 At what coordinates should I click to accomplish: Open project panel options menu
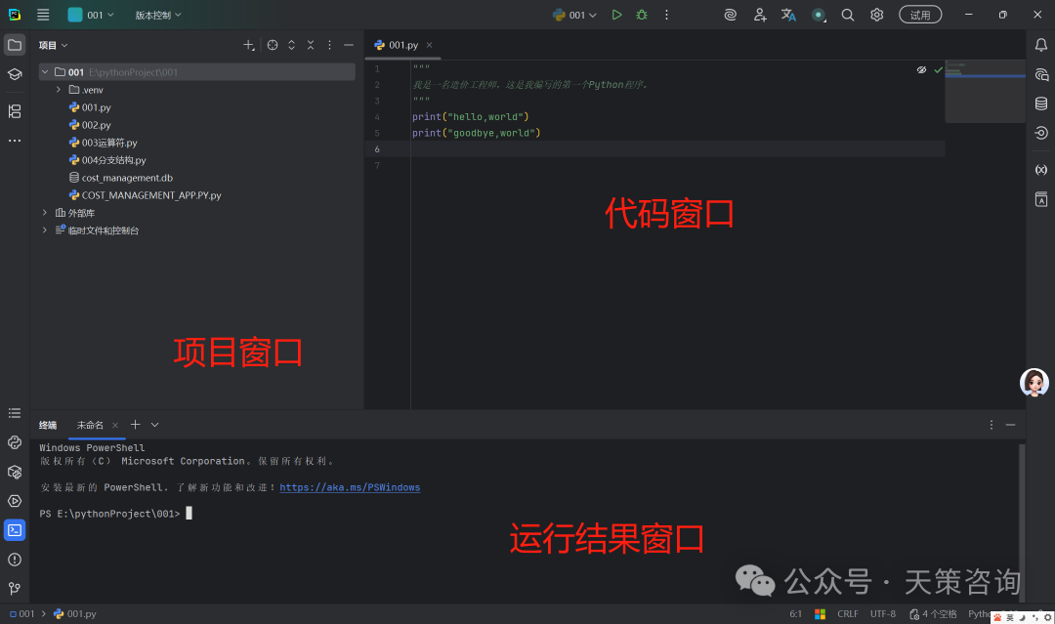pos(329,45)
